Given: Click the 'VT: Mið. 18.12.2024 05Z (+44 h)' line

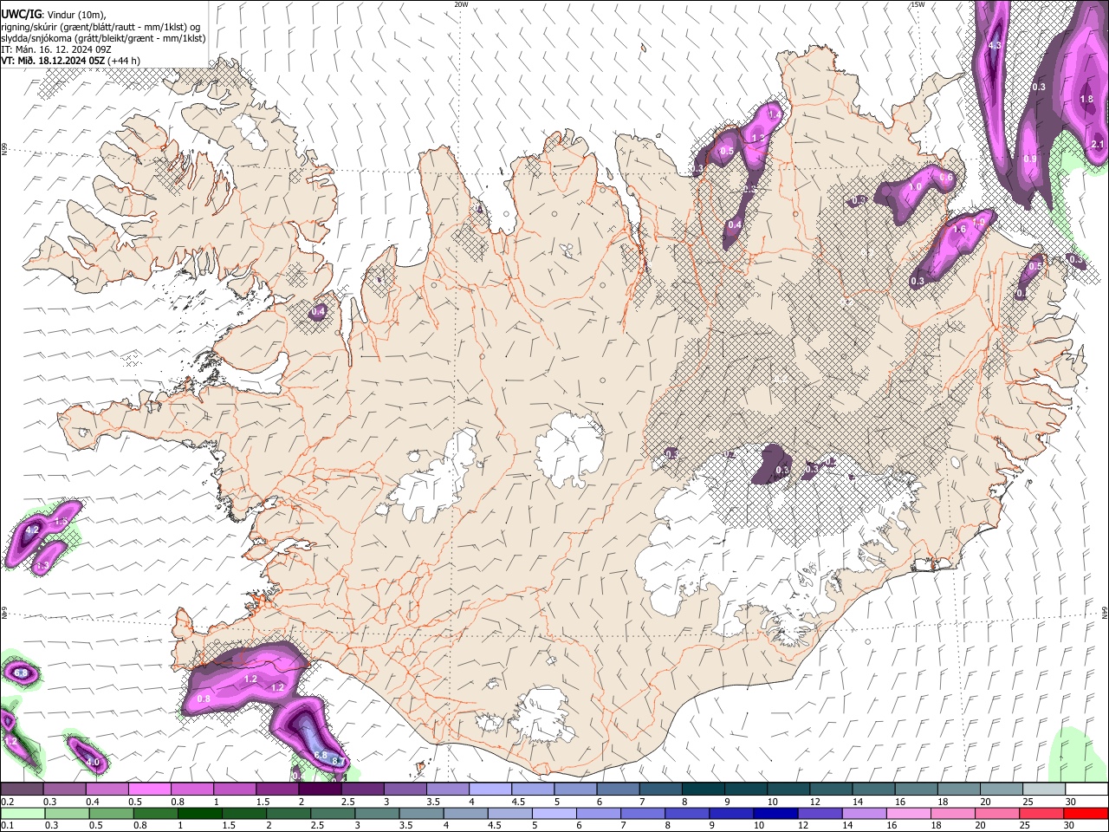Looking at the screenshot, I should (x=71, y=61).
